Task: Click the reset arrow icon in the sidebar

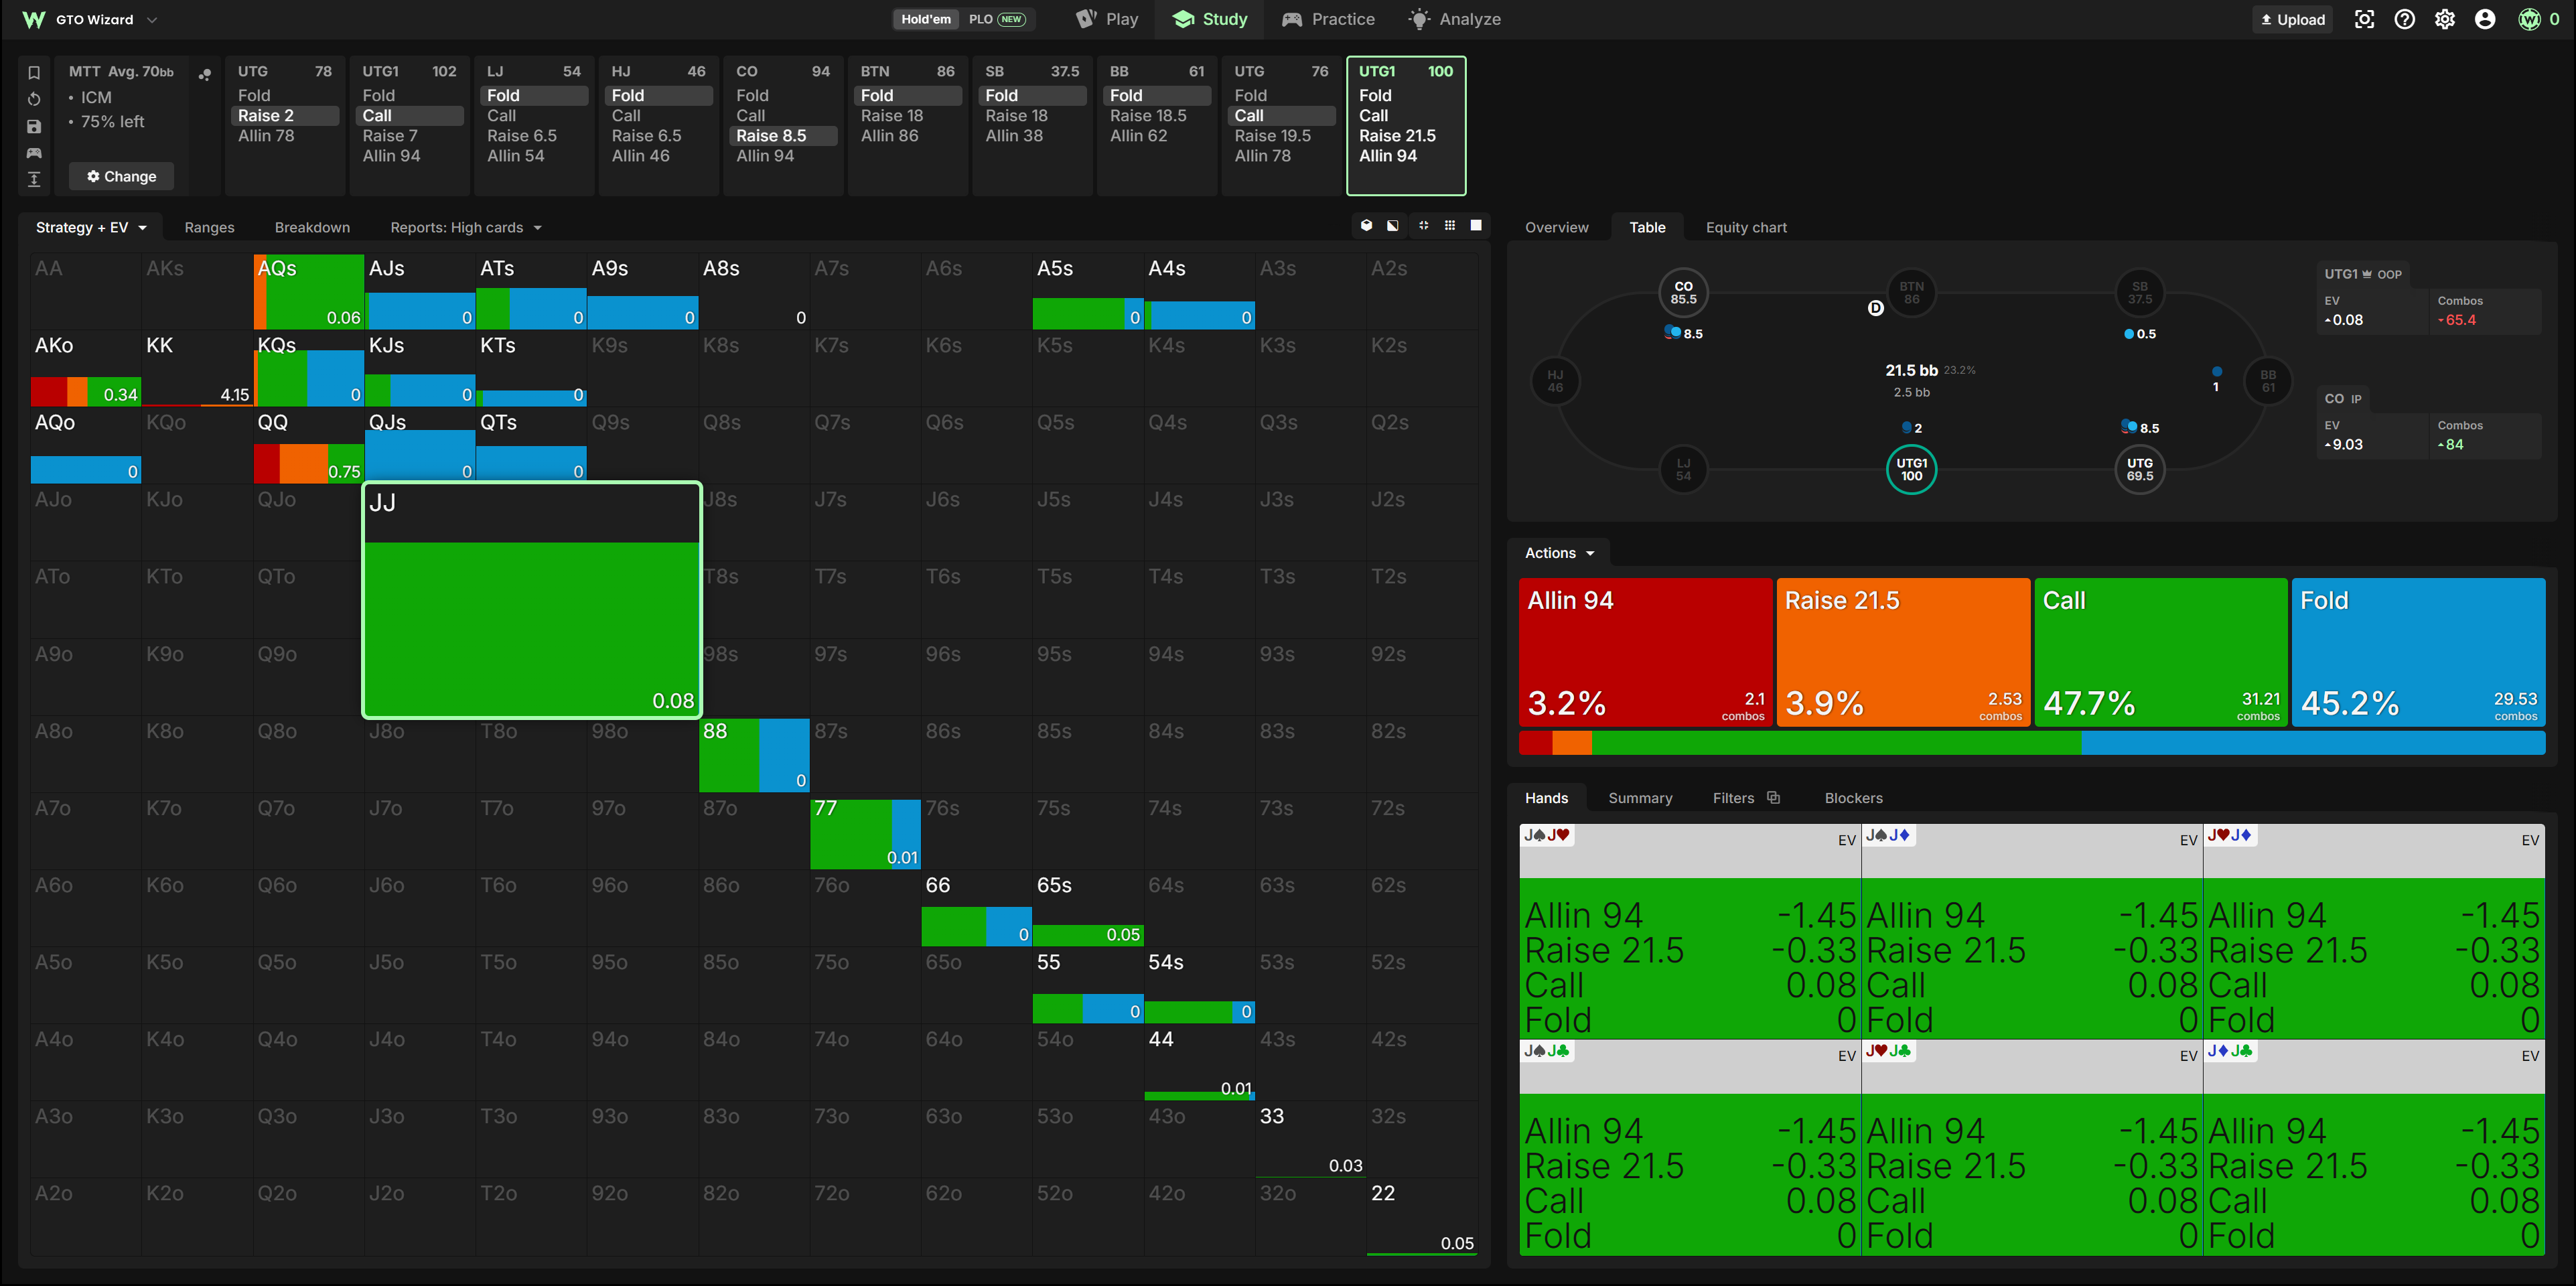Action: pos(34,99)
